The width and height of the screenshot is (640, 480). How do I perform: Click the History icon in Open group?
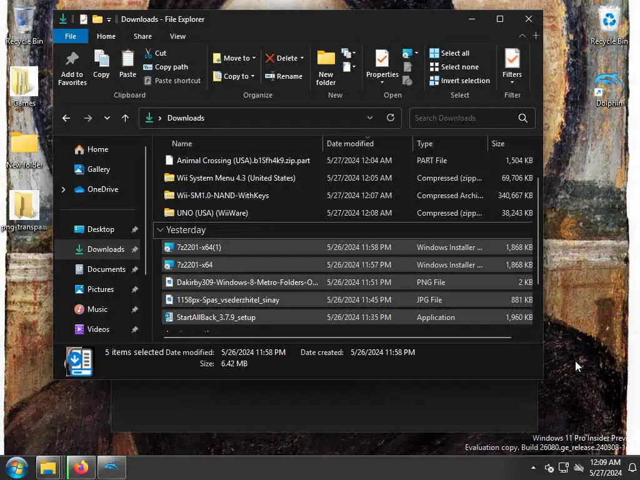coord(407,81)
